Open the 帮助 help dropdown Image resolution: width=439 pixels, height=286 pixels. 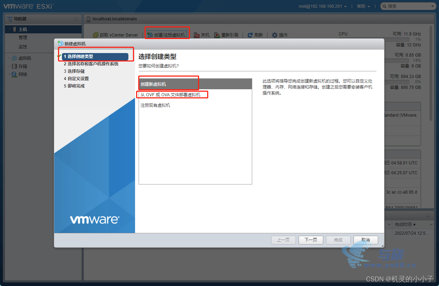363,6
